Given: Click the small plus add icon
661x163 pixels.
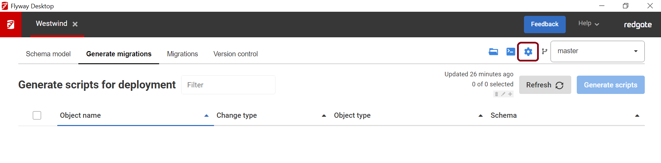Looking at the screenshot, I should click(510, 94).
